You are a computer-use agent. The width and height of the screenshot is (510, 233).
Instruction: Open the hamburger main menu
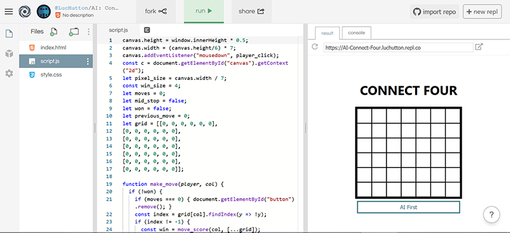coord(9,11)
